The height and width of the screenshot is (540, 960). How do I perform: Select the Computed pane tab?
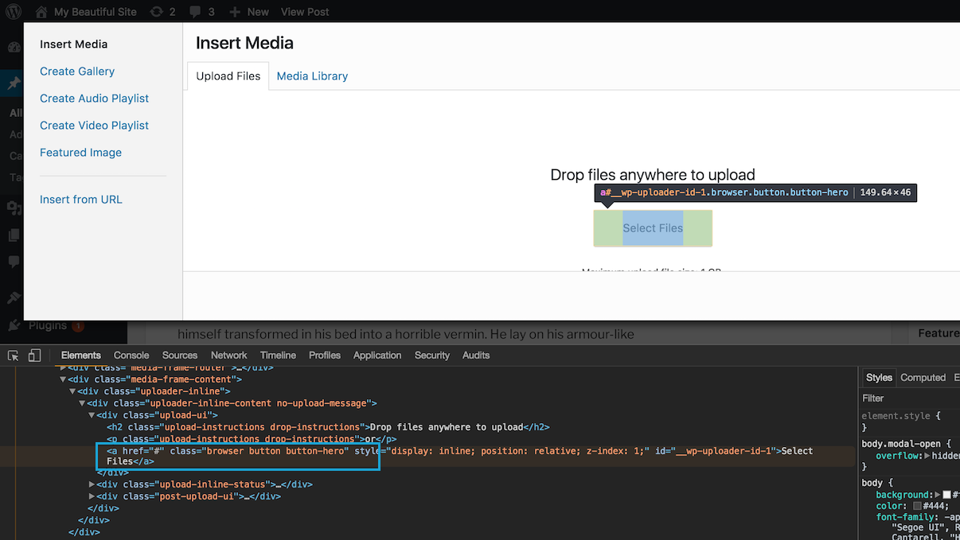923,378
